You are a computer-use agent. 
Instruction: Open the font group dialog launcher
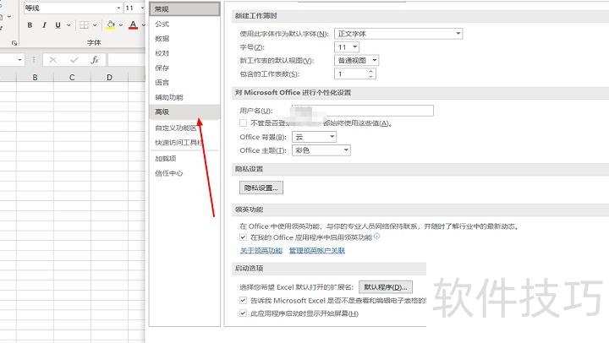coord(14,43)
